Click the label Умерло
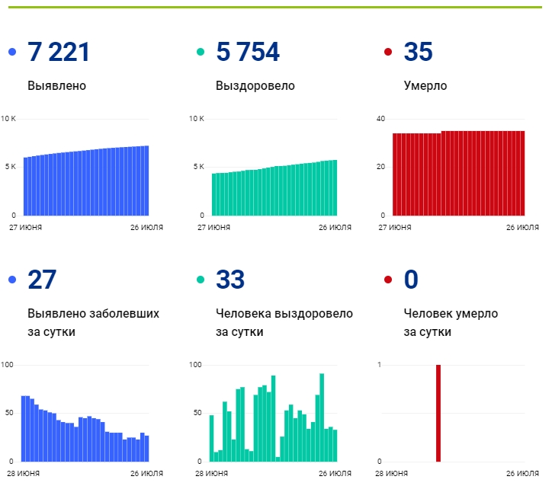 pyautogui.click(x=425, y=86)
